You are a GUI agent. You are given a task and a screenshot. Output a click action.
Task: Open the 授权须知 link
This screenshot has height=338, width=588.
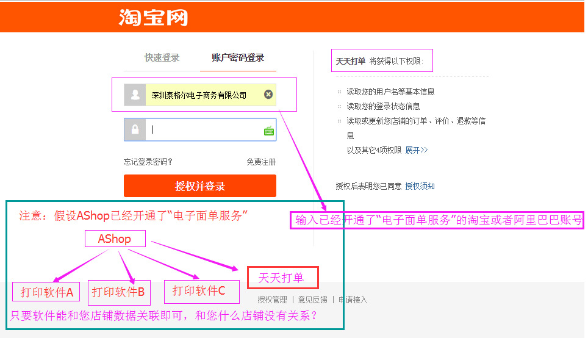(420, 186)
